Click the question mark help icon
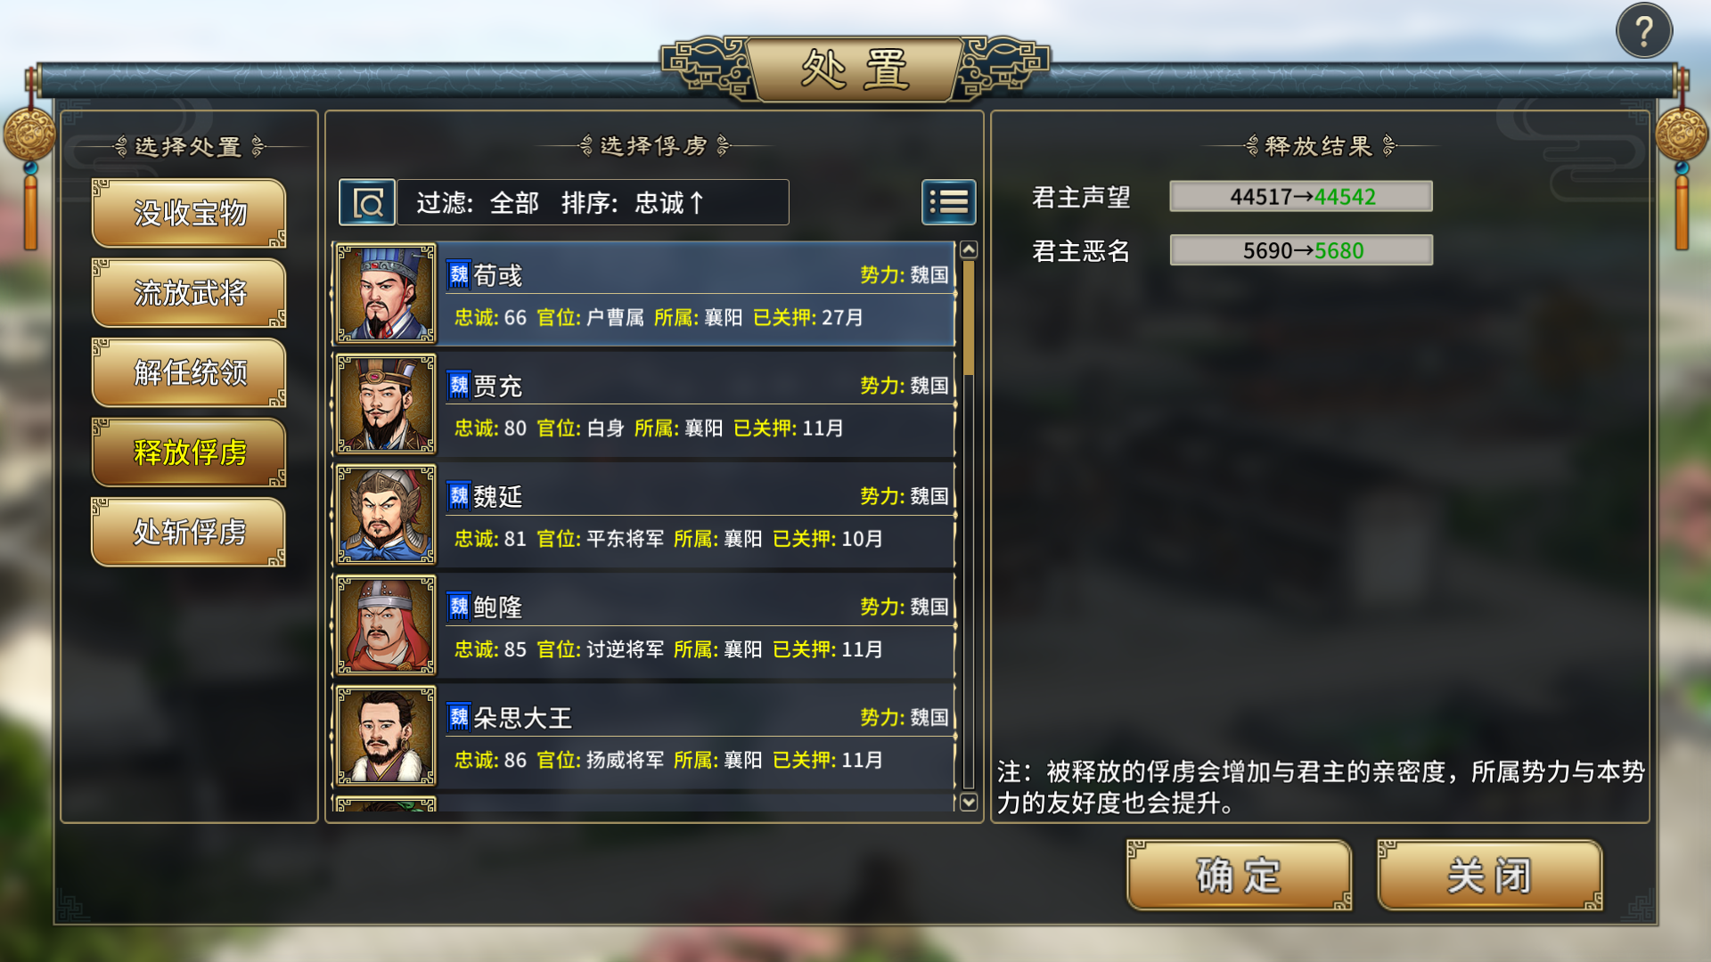The width and height of the screenshot is (1711, 962). [1643, 32]
